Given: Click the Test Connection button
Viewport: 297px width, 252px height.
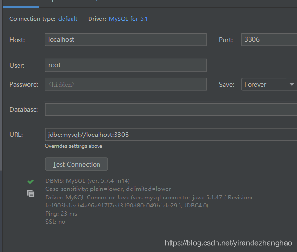Looking at the screenshot, I should click(x=76, y=164).
